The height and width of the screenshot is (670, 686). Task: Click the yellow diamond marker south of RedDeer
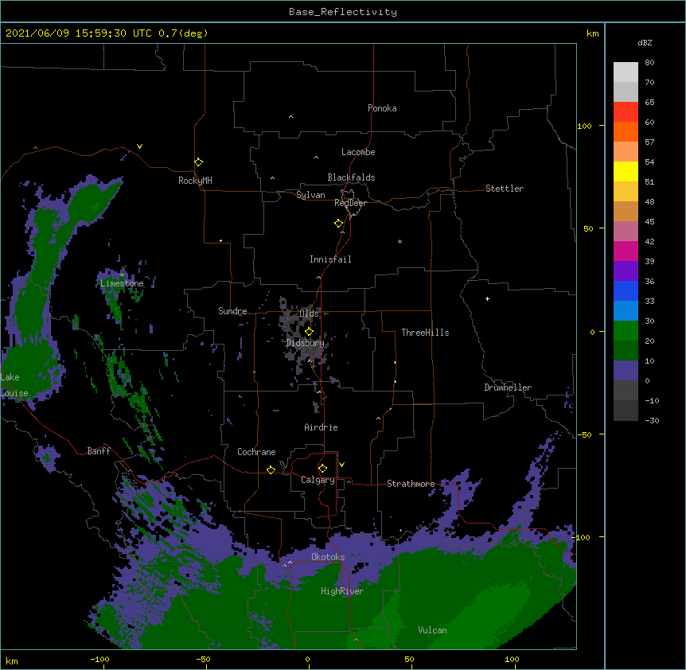(339, 224)
